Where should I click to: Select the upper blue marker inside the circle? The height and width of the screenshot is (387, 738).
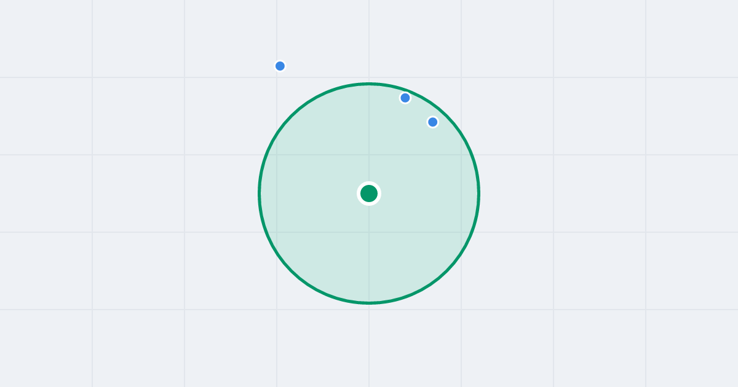pyautogui.click(x=405, y=98)
